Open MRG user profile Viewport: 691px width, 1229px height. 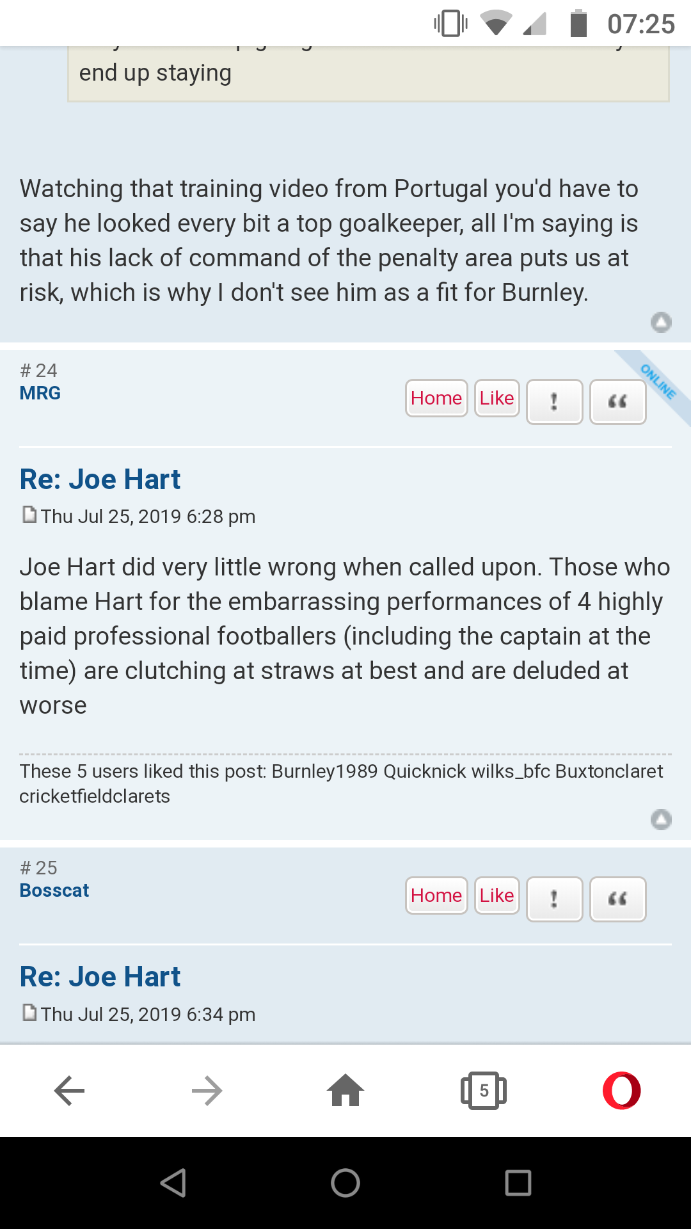point(40,393)
